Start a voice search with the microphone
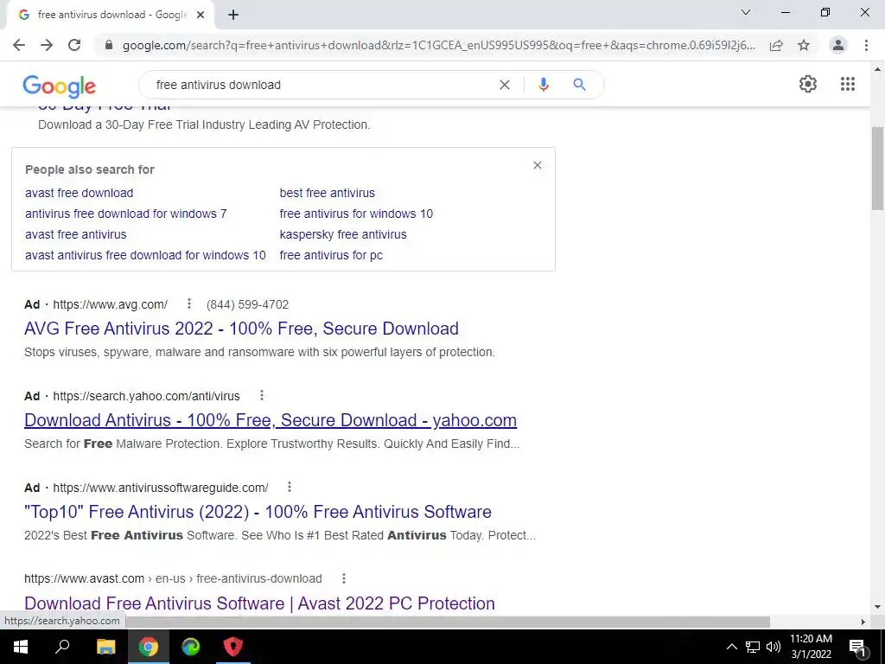The width and height of the screenshot is (885, 664). 543,85
